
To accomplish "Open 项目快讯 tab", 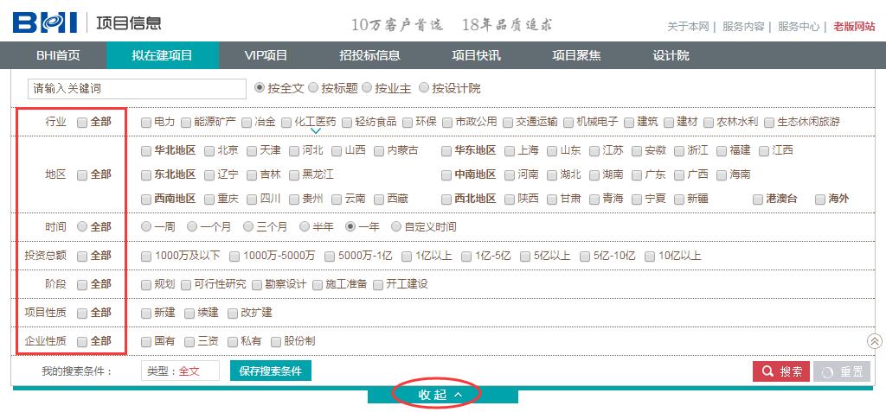I will point(477,55).
